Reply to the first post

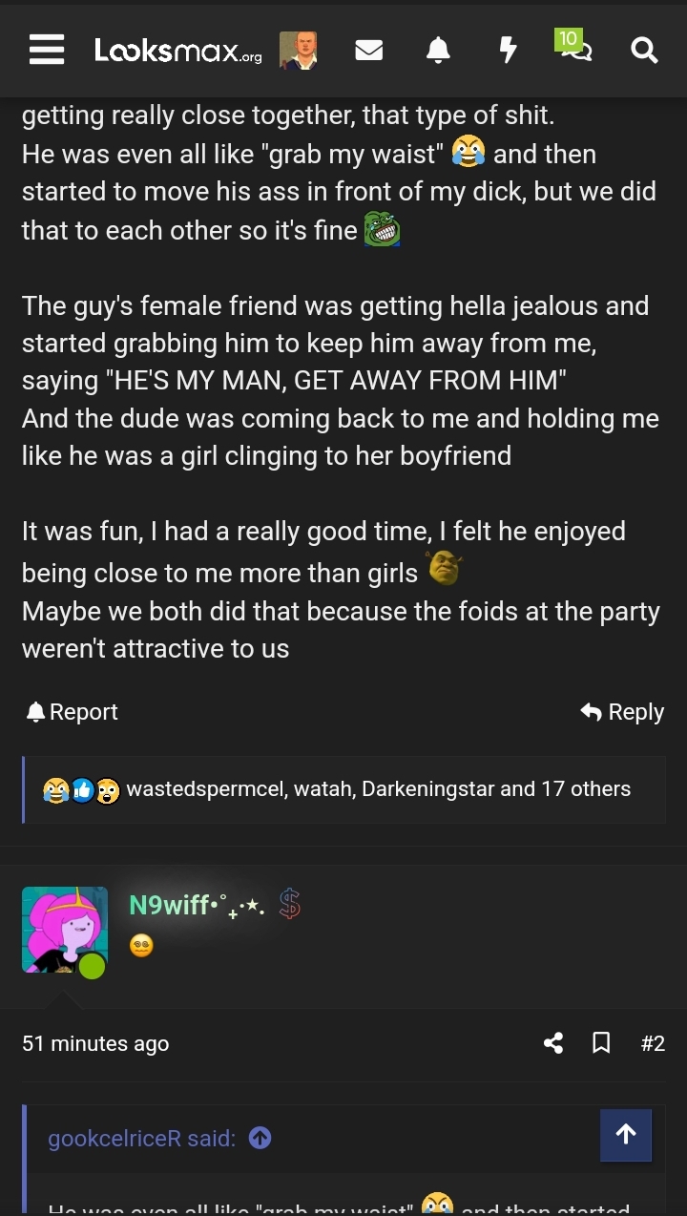622,712
